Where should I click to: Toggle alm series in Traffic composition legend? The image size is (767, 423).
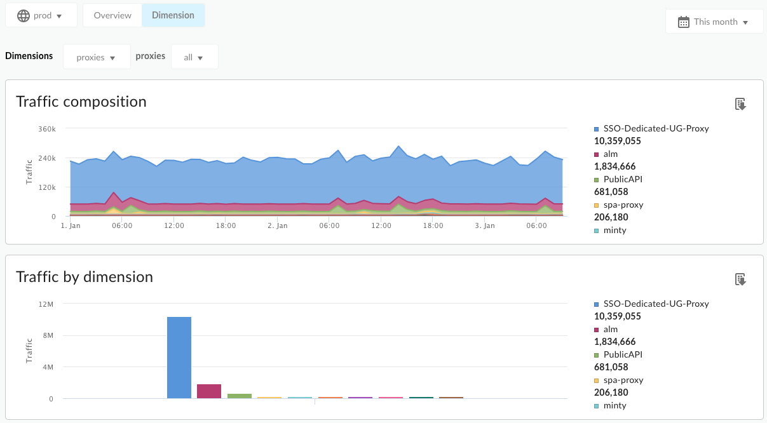pos(609,153)
